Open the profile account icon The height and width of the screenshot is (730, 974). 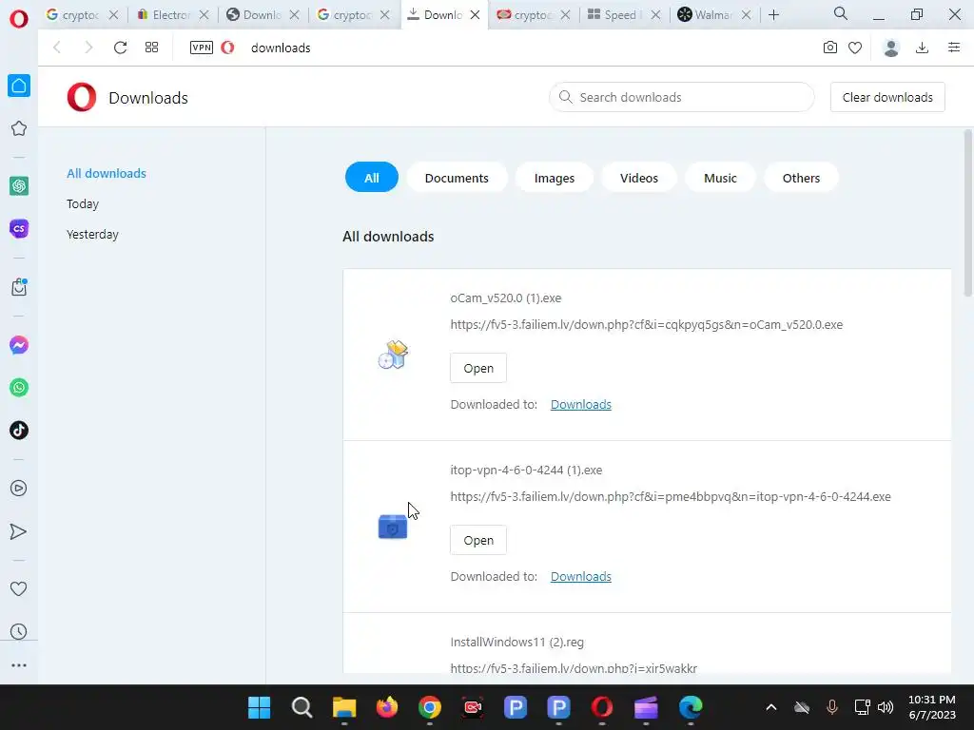tap(891, 48)
